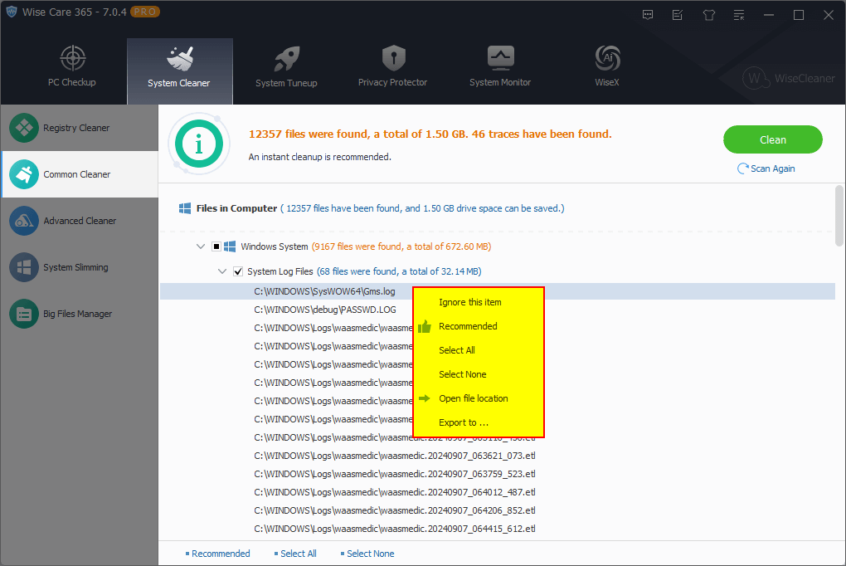Screen dimensions: 846x566
Task: Open Registry Cleaner in sidebar
Action: tap(80, 128)
